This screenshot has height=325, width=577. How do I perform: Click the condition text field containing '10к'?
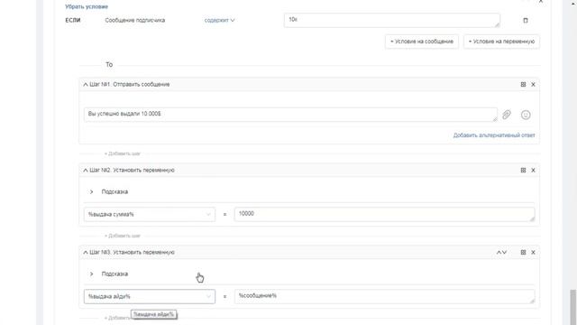point(392,20)
